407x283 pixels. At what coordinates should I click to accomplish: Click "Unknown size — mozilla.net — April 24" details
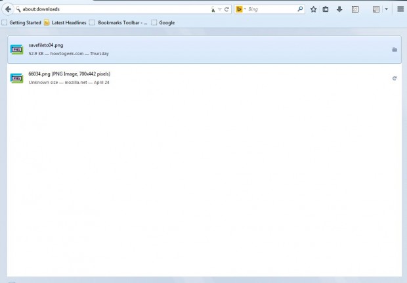point(69,83)
